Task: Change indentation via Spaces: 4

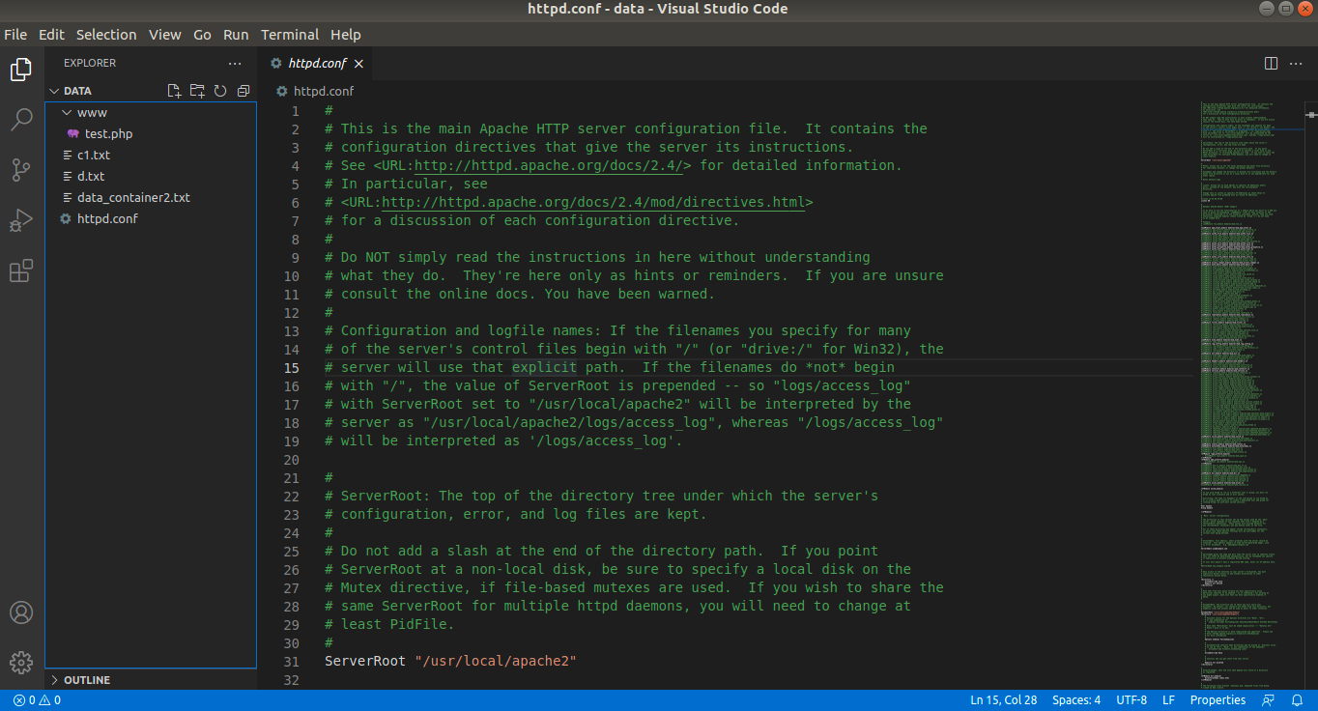Action: pyautogui.click(x=1076, y=700)
